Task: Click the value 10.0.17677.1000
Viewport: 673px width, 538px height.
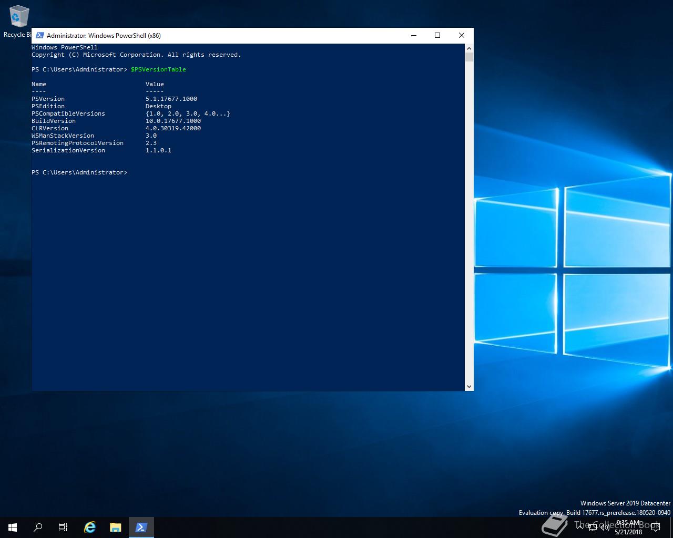Action: point(173,121)
